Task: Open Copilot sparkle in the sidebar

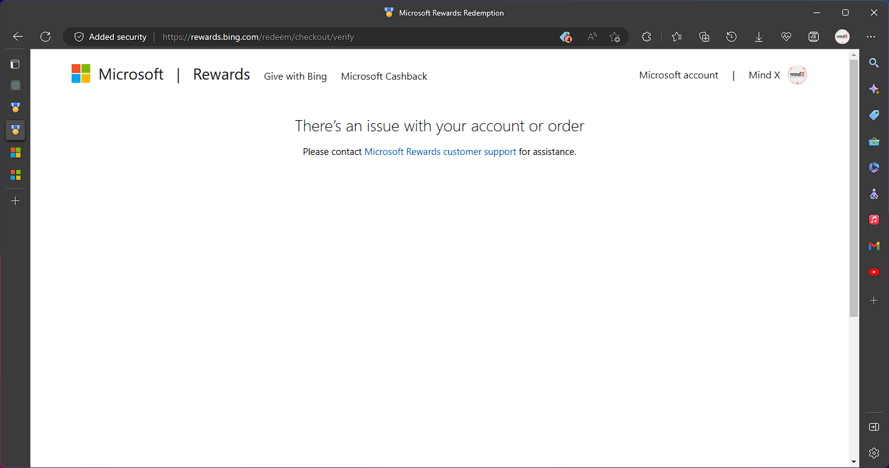Action: (x=874, y=89)
